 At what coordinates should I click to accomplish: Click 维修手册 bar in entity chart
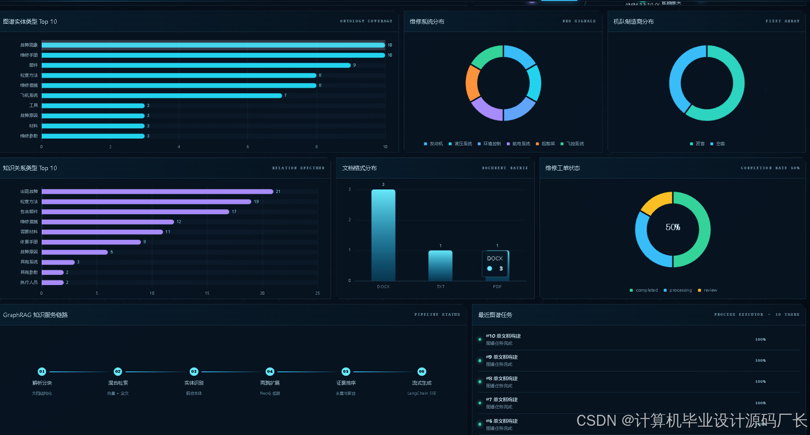tap(213, 55)
